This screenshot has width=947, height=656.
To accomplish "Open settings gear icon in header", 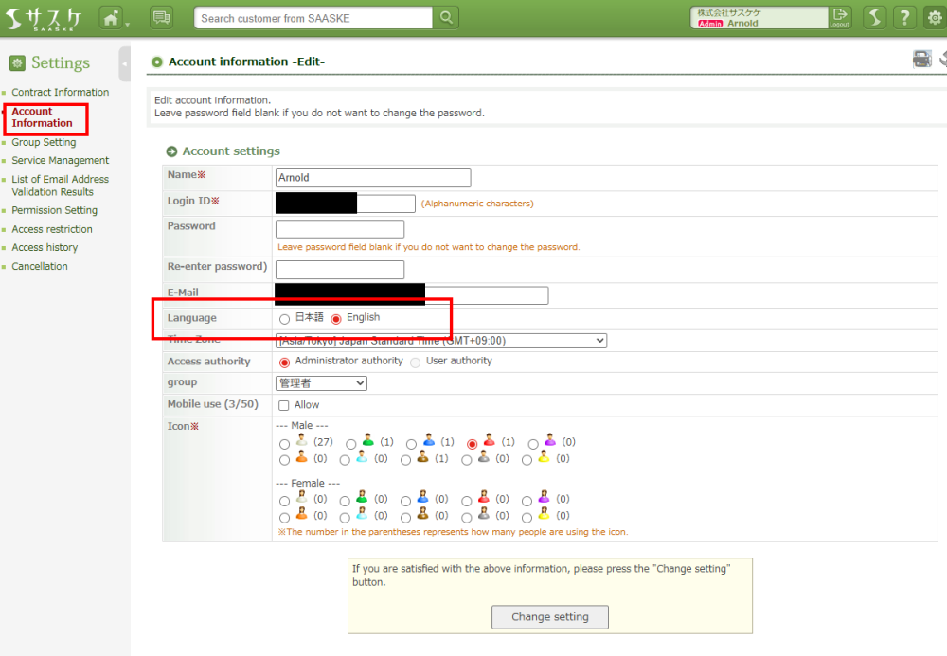I will pos(935,17).
